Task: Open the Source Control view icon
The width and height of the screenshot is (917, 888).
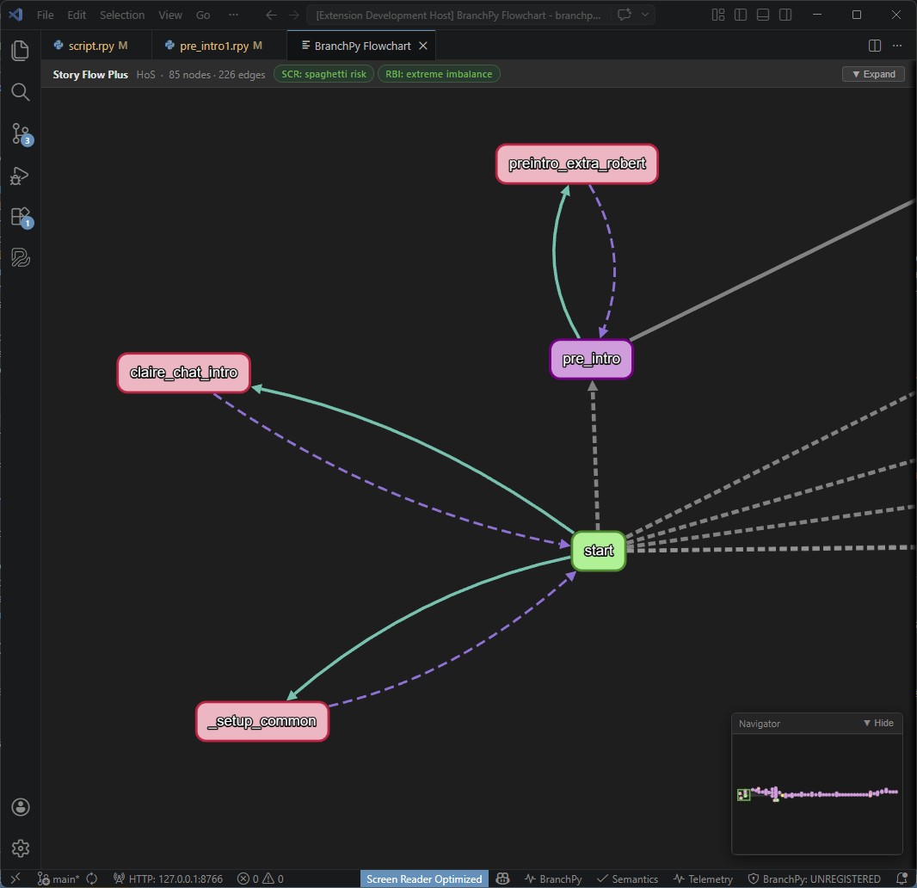Action: 20,133
